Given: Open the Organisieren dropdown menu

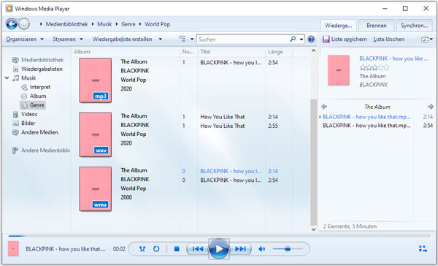Looking at the screenshot, I should pyautogui.click(x=25, y=39).
